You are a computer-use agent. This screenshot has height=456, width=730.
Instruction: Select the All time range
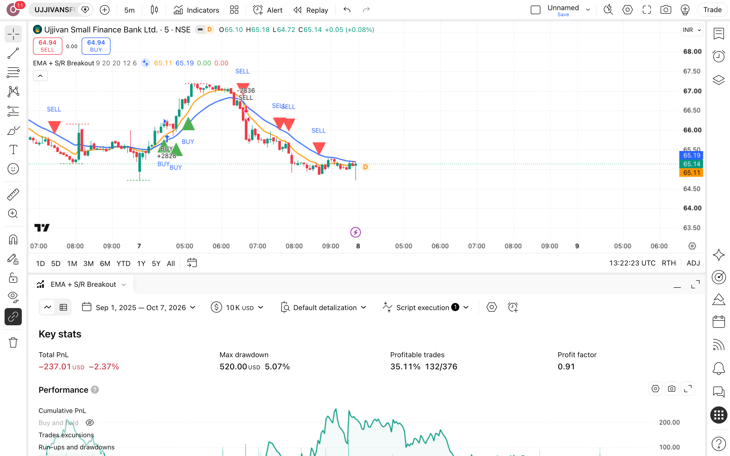[171, 263]
